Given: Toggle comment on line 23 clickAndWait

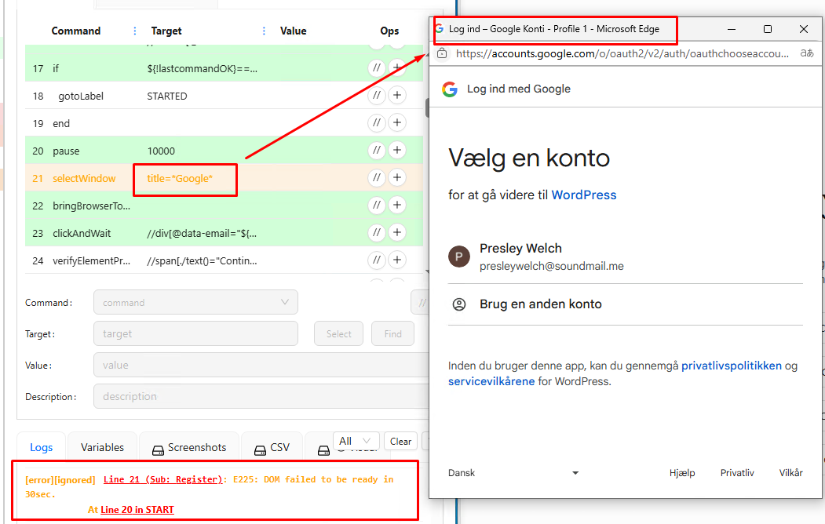Looking at the screenshot, I should coord(377,232).
